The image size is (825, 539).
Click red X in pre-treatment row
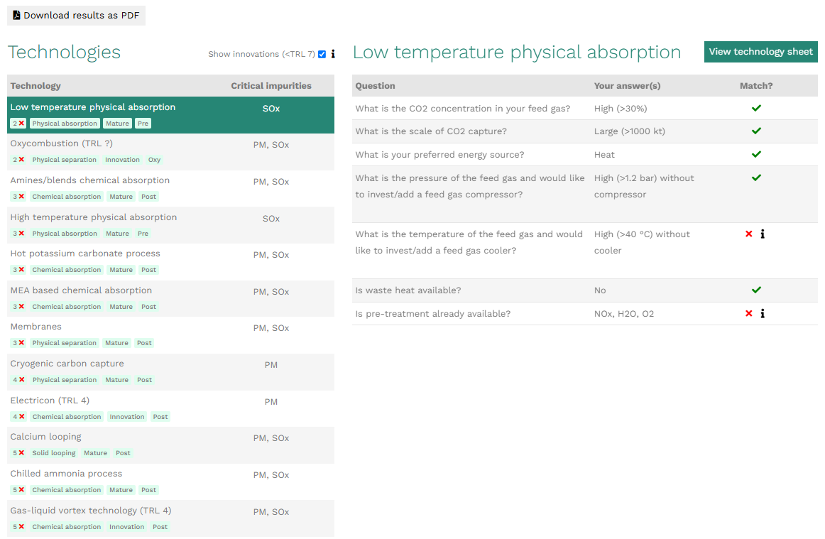pos(748,314)
